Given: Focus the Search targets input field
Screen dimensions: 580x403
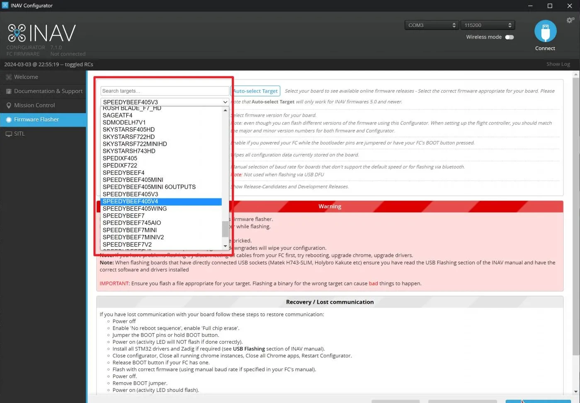Looking at the screenshot, I should click(165, 91).
